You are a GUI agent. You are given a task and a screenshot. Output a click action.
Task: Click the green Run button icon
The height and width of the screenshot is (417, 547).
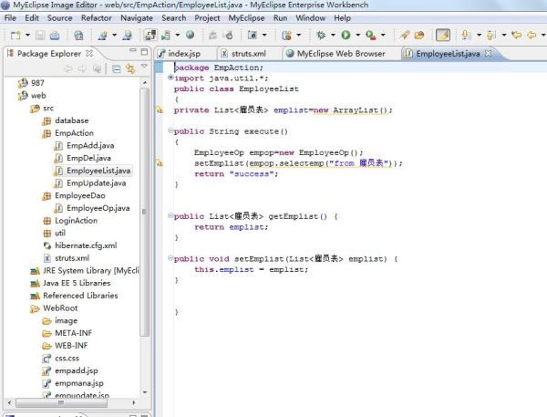tap(346, 35)
